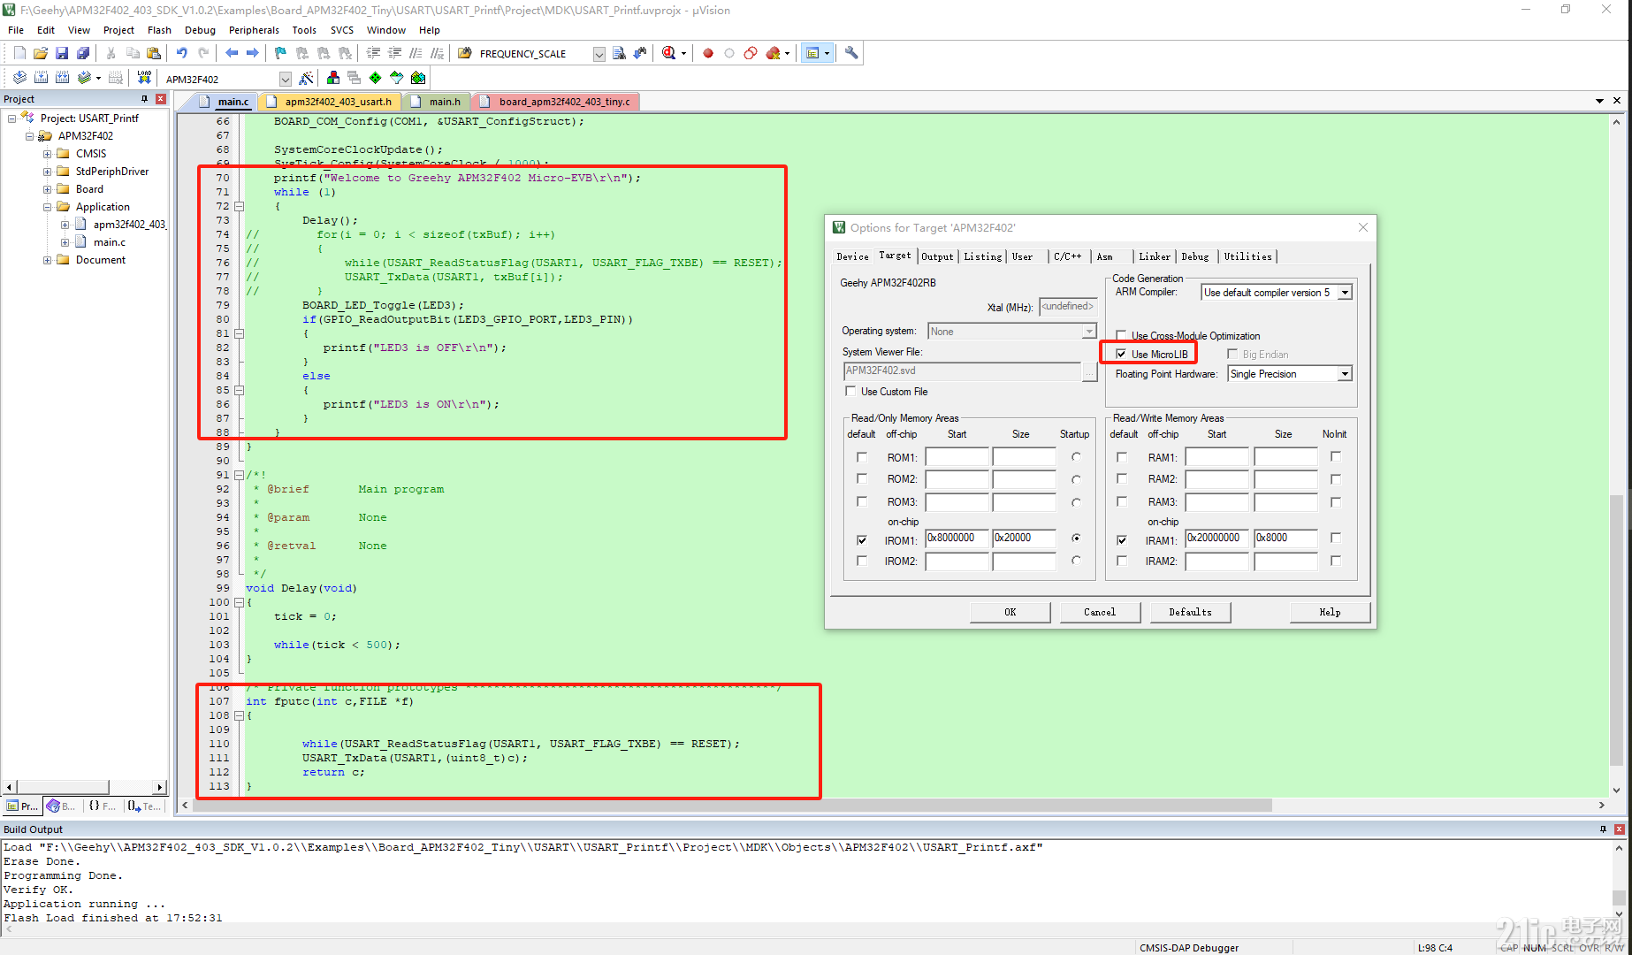Viewport: 1632px width, 955px height.
Task: Click the IRAM1 Size field
Action: [1285, 539]
